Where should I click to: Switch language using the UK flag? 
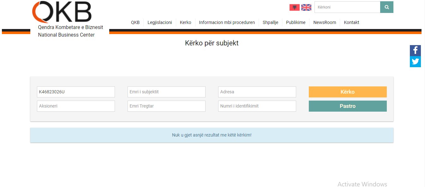(x=306, y=7)
